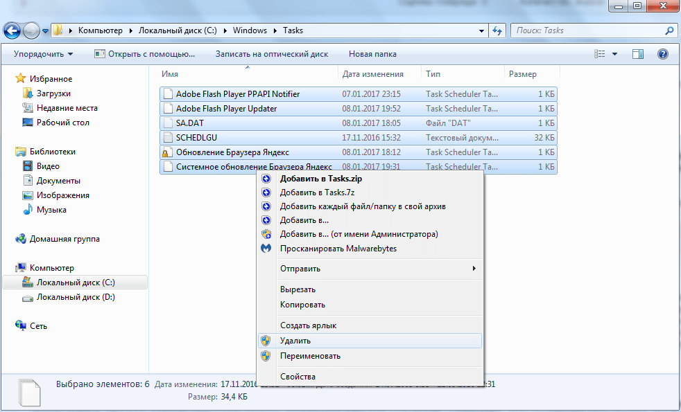Sort by the 'Размер' column header
The height and width of the screenshot is (412, 681).
[532, 74]
